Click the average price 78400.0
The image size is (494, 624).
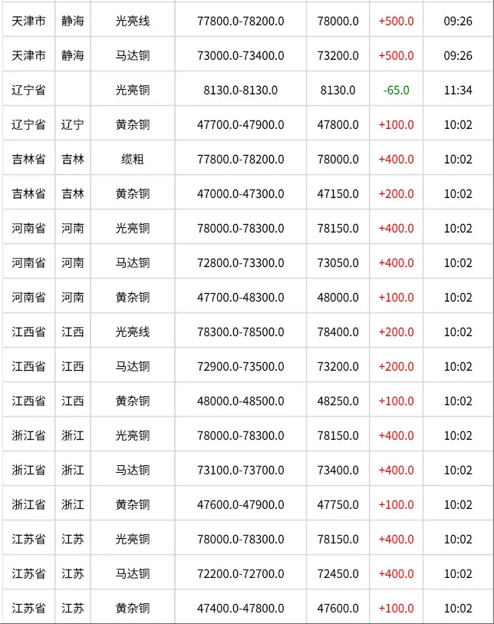[x=338, y=332]
